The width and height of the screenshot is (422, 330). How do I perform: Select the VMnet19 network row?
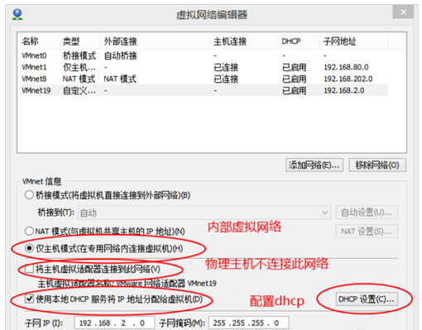coord(204,90)
